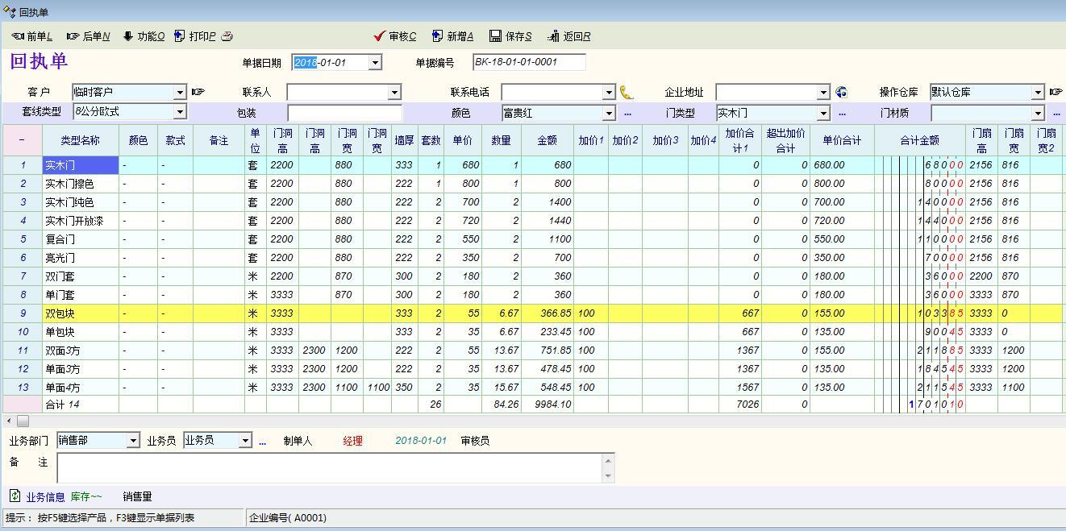This screenshot has width=1066, height=531.
Task: Click the 打印 print toolbar item
Action: pyautogui.click(x=195, y=36)
